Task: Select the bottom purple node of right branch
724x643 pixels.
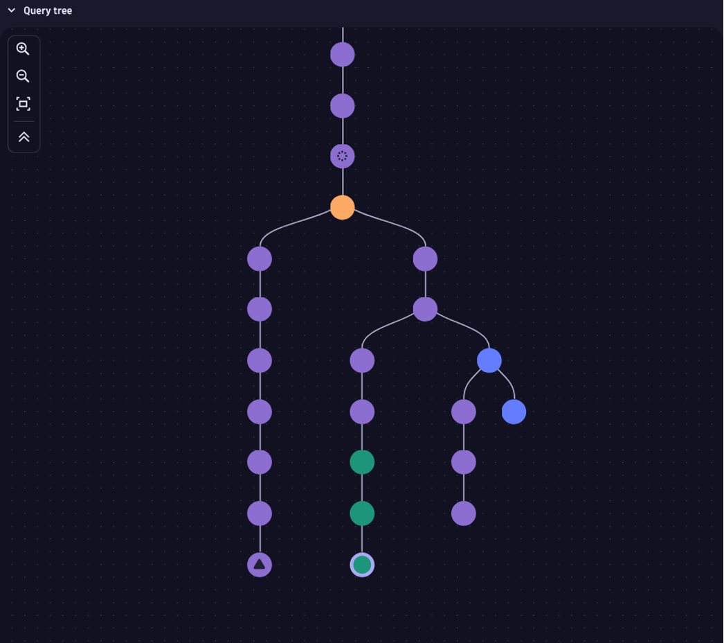Action: [x=462, y=513]
